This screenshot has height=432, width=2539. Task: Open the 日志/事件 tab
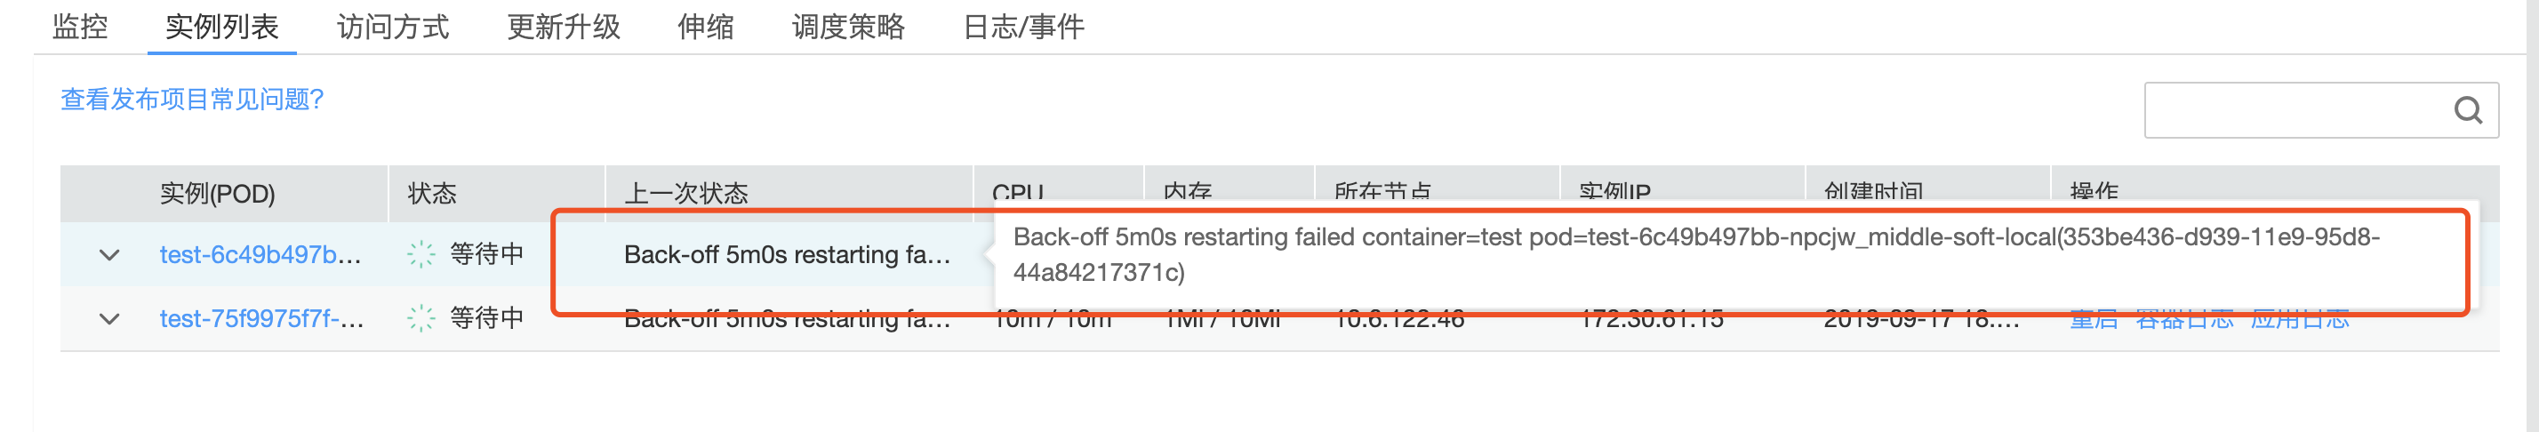pos(1023,27)
